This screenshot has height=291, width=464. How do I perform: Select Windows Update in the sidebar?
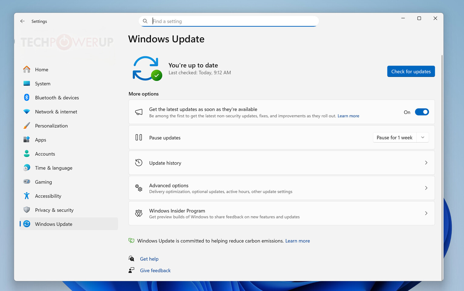point(53,224)
